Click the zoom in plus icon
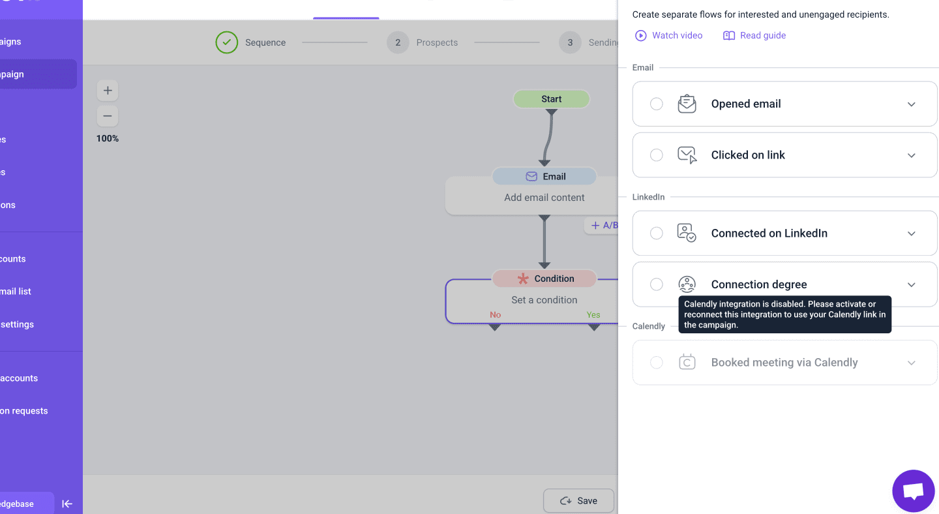The width and height of the screenshot is (939, 514). coord(108,91)
